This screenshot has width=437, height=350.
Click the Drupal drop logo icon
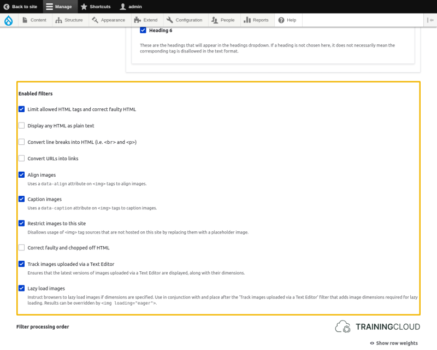pos(9,20)
